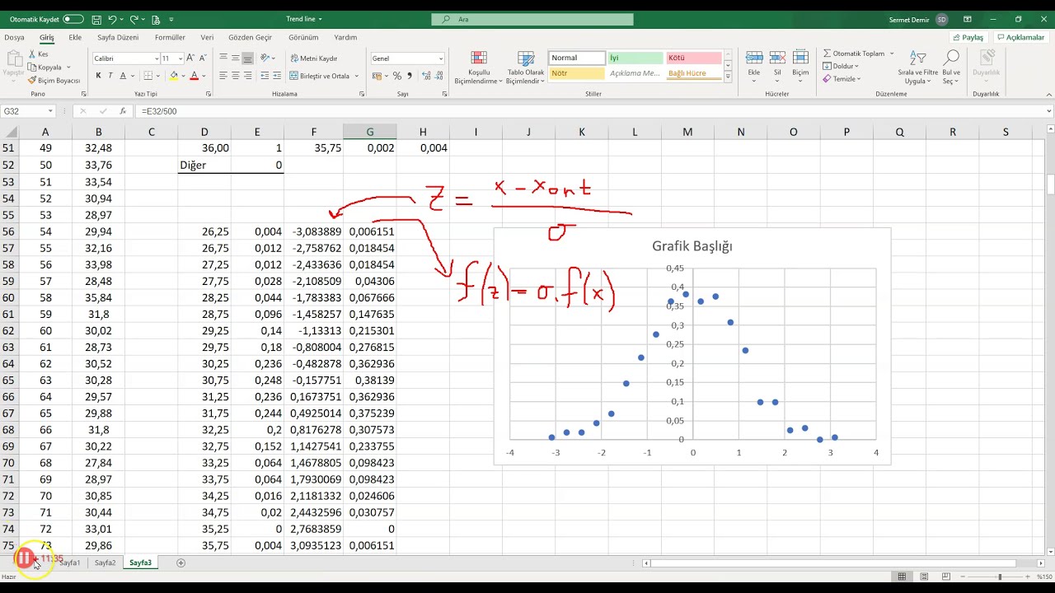Apply the Kötü cell style
The height and width of the screenshot is (593, 1055).
tap(694, 58)
